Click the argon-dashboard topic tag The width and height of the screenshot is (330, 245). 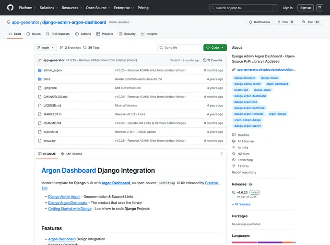click(x=277, y=84)
